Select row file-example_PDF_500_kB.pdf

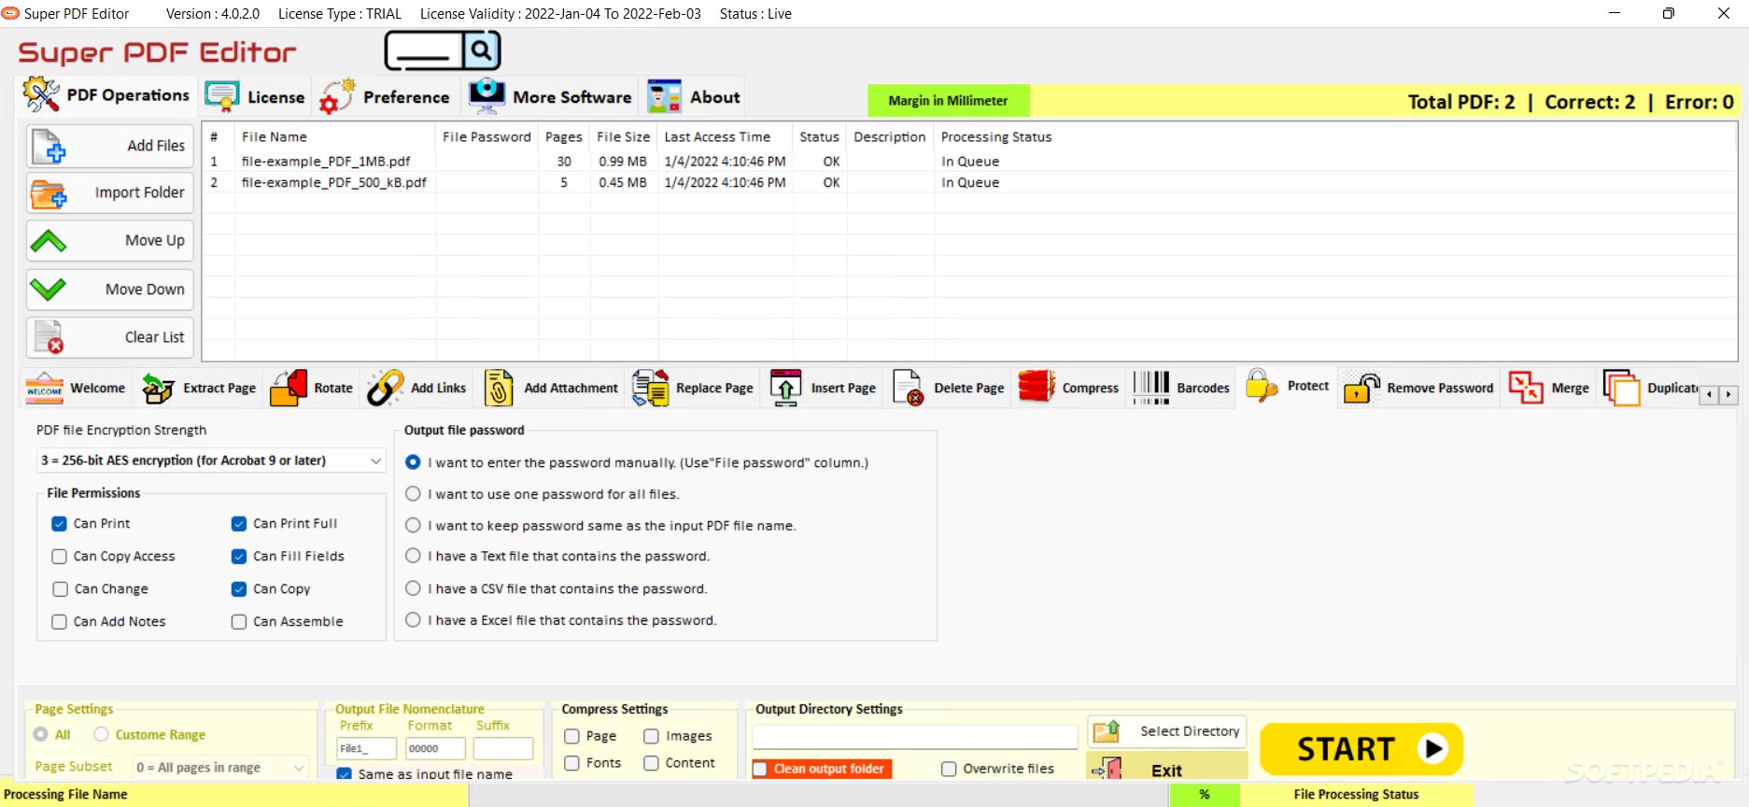(x=968, y=183)
